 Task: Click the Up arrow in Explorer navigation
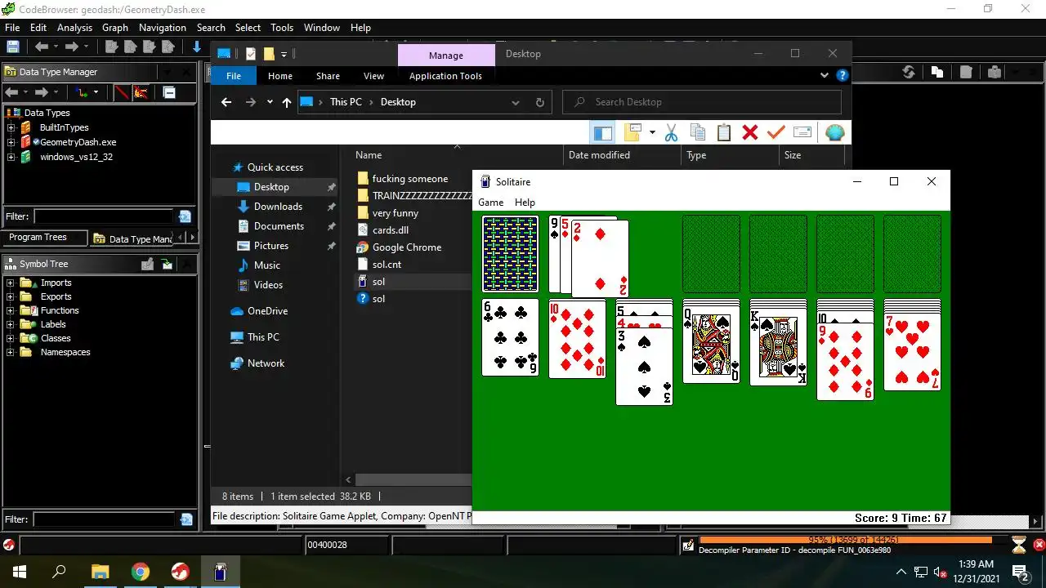[x=286, y=102]
